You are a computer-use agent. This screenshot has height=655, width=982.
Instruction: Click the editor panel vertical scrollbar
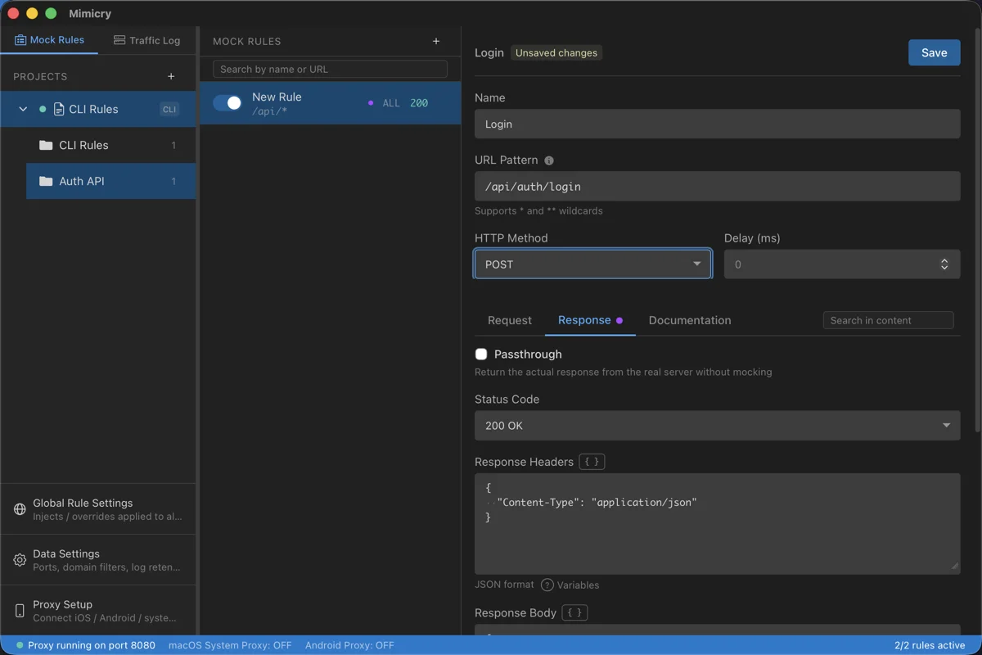click(x=977, y=229)
